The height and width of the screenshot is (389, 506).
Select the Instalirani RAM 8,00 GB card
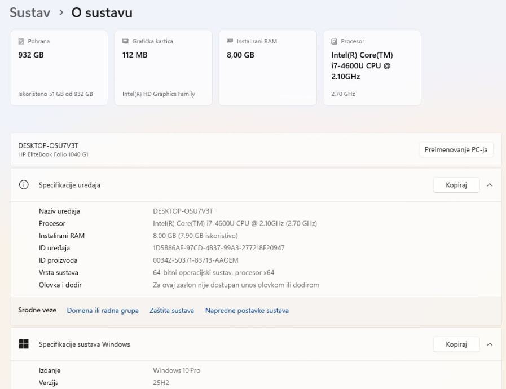267,68
